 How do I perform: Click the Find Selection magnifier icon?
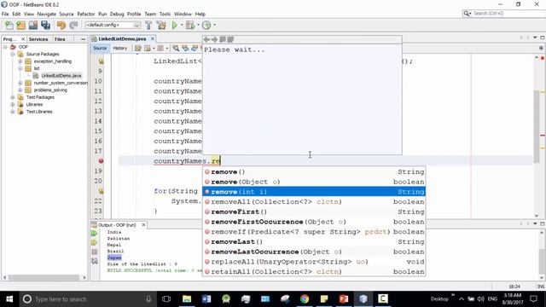click(x=176, y=48)
